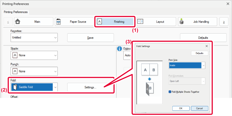Open the Staple dropdown list
The width and height of the screenshot is (232, 116).
[x=34, y=55]
